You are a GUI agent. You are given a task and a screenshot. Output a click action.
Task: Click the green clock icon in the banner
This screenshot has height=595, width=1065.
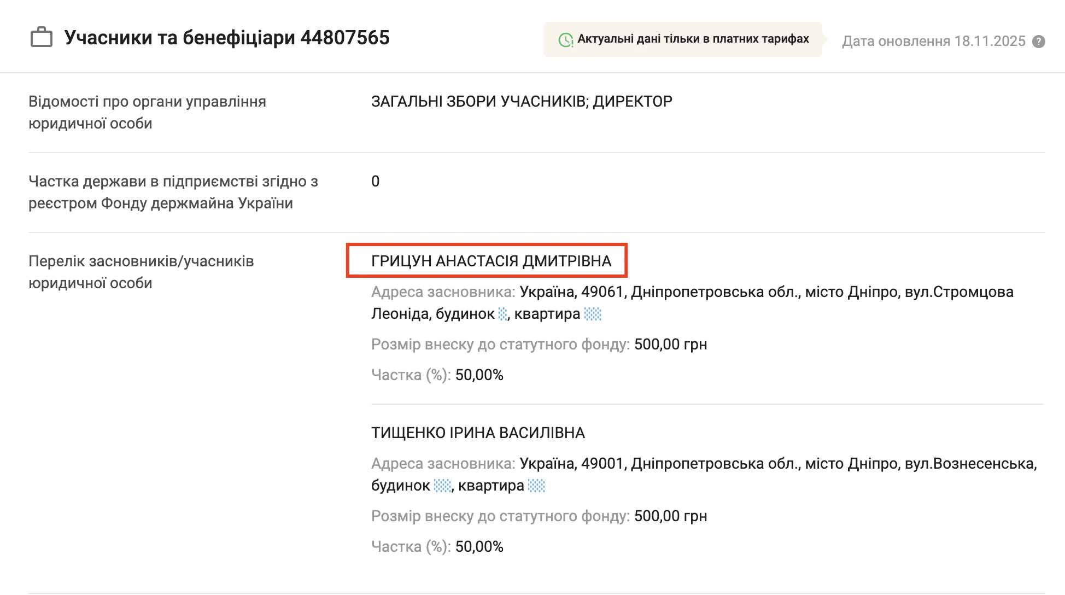(565, 39)
